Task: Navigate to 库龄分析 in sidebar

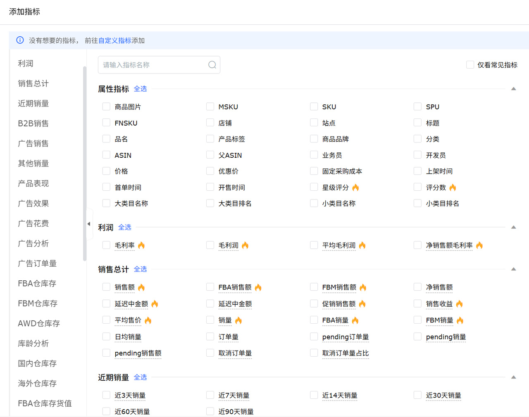Action: [33, 344]
